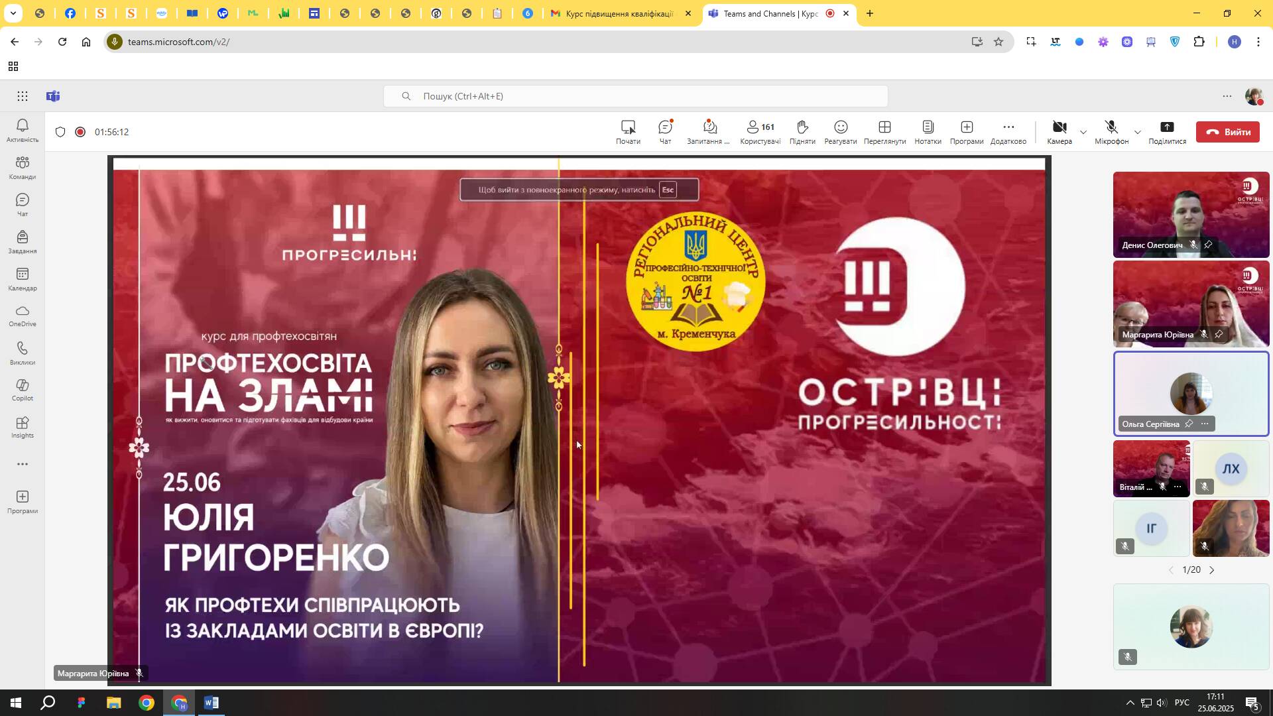
Task: Open the apps launcher grid icon
Action: [x=23, y=96]
